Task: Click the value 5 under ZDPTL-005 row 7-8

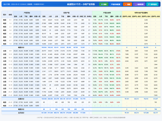Action: 156,44
